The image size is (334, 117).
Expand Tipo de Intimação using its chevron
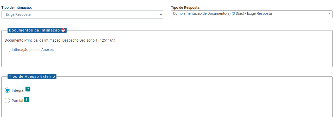coord(160,15)
